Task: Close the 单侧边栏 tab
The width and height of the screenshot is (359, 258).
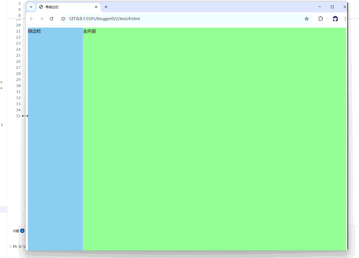Action: pos(96,7)
